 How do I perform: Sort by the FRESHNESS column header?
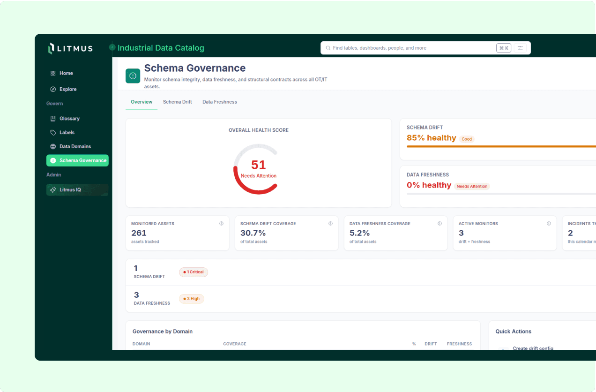tap(459, 344)
